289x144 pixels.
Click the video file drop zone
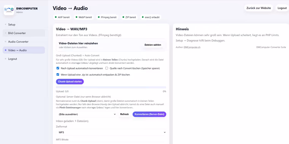pos(111,45)
